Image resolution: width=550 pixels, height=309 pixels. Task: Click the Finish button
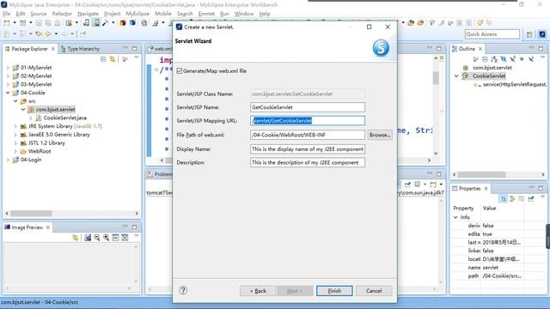(334, 291)
